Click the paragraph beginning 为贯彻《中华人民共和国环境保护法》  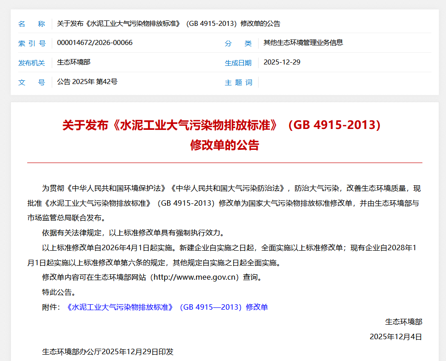pyautogui.click(x=225, y=203)
